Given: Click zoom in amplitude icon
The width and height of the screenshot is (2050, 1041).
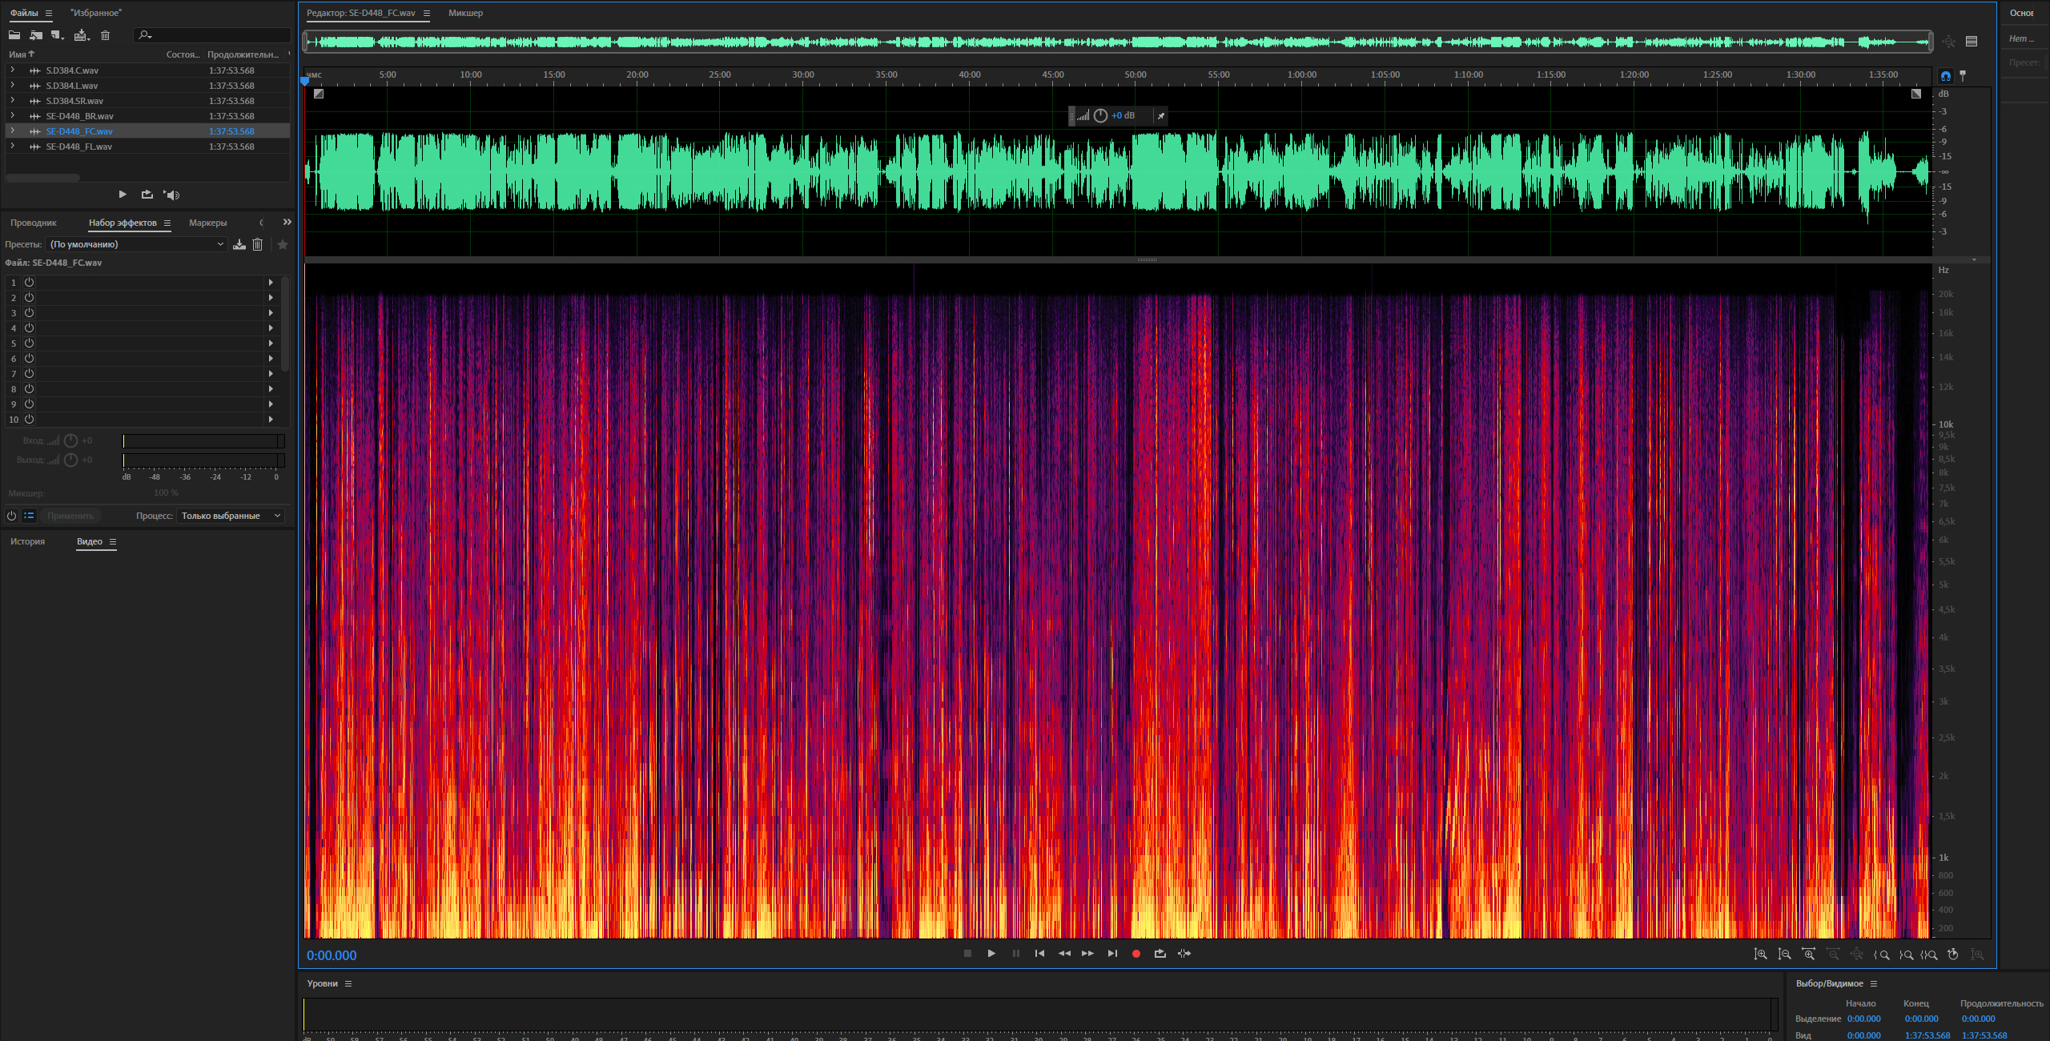Looking at the screenshot, I should (x=1760, y=955).
